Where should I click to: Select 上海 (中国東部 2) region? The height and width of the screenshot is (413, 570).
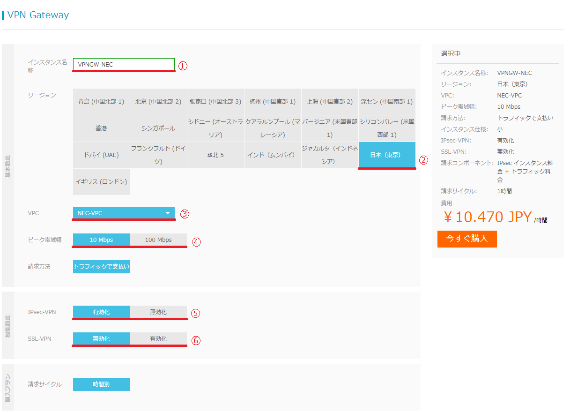(329, 102)
